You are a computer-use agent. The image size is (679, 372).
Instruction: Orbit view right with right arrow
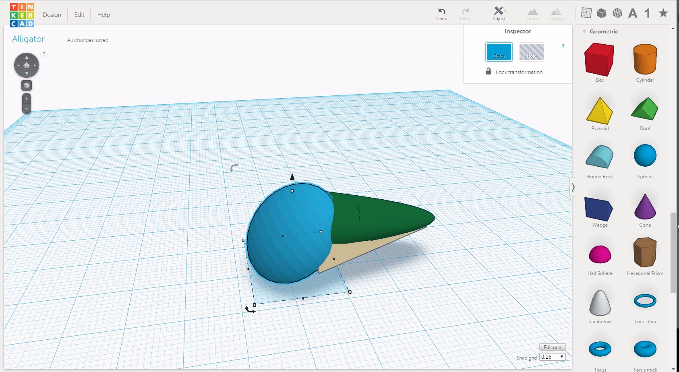point(35,65)
